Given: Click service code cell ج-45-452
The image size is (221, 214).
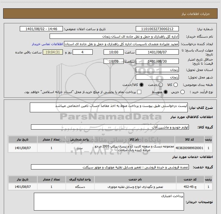Looking at the screenshot, I should click(190, 187).
